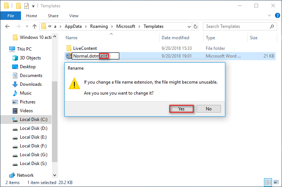Open the Share ribbon tab
The image size is (282, 187).
[x=53, y=16]
